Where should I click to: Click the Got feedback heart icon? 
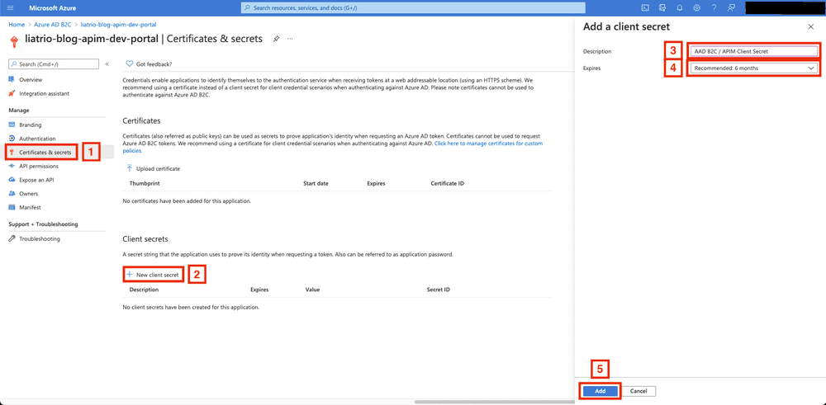tap(129, 64)
